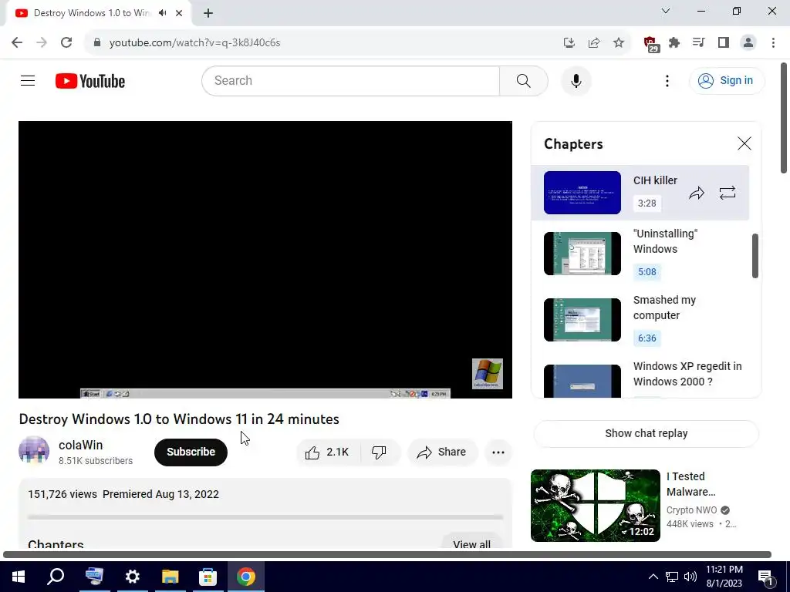Toggle the browser side panel
This screenshot has height=592, width=790.
(724, 43)
